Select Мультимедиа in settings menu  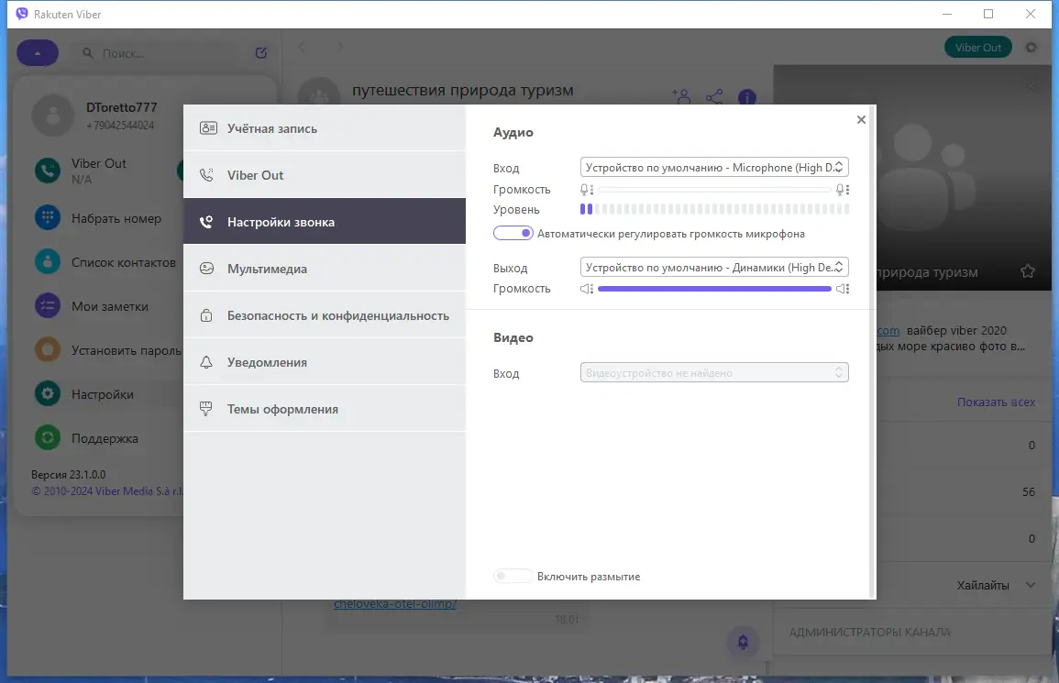(x=325, y=269)
